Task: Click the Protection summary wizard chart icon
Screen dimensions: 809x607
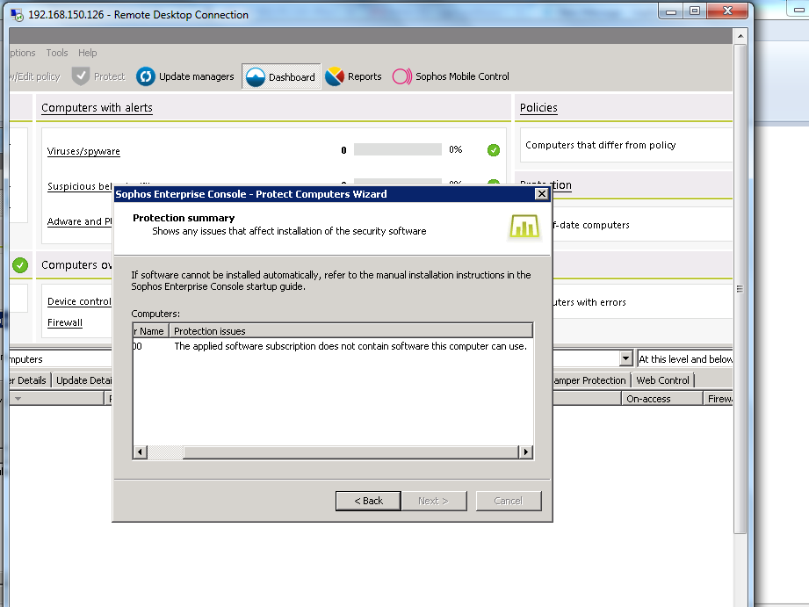Action: pyautogui.click(x=524, y=228)
